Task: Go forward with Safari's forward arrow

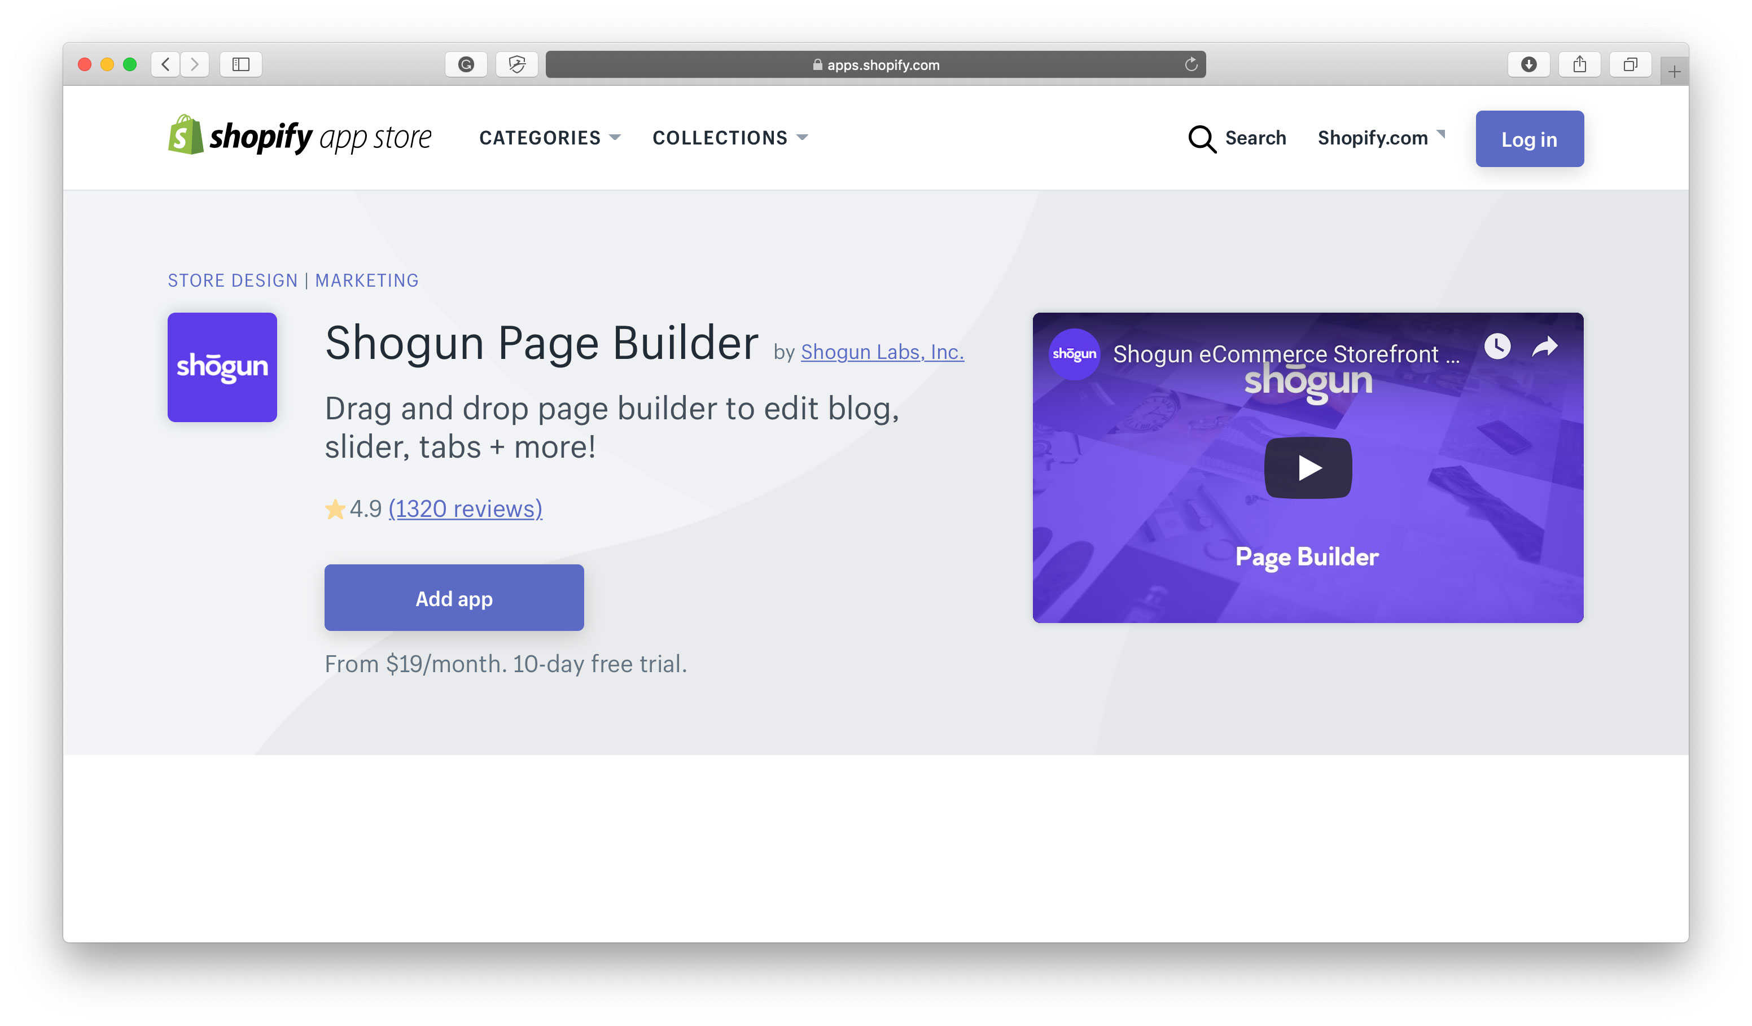Action: [195, 65]
